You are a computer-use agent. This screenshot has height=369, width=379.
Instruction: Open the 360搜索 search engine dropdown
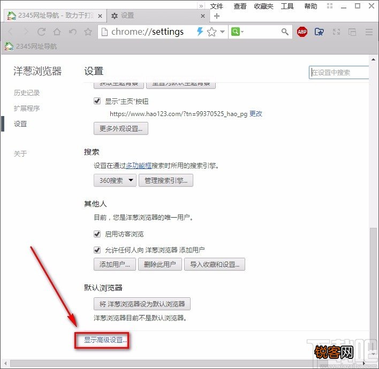[115, 180]
